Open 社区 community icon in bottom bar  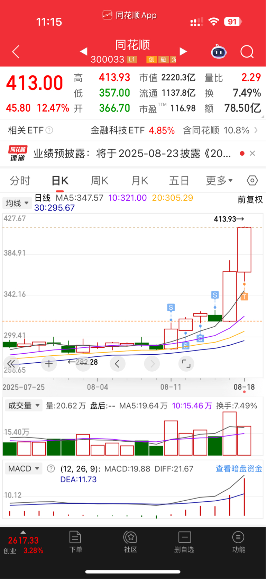[x=130, y=542]
